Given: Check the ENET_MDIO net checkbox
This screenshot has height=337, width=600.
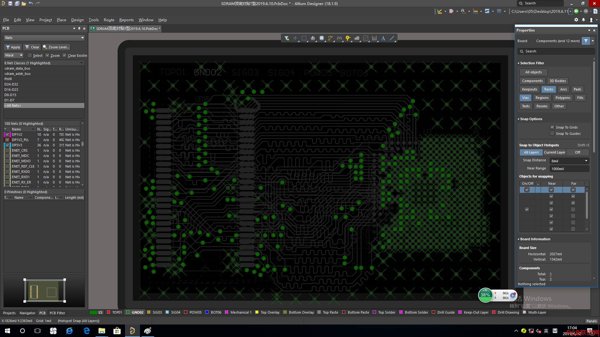Looking at the screenshot, I should [x=7, y=161].
